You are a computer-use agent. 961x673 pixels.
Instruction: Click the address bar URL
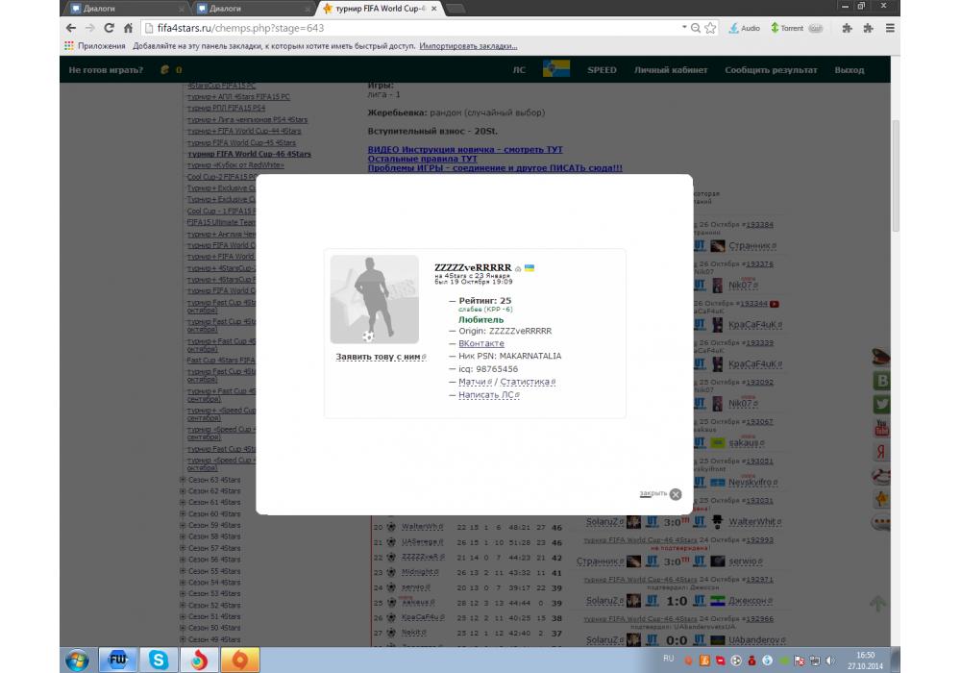tap(240, 28)
